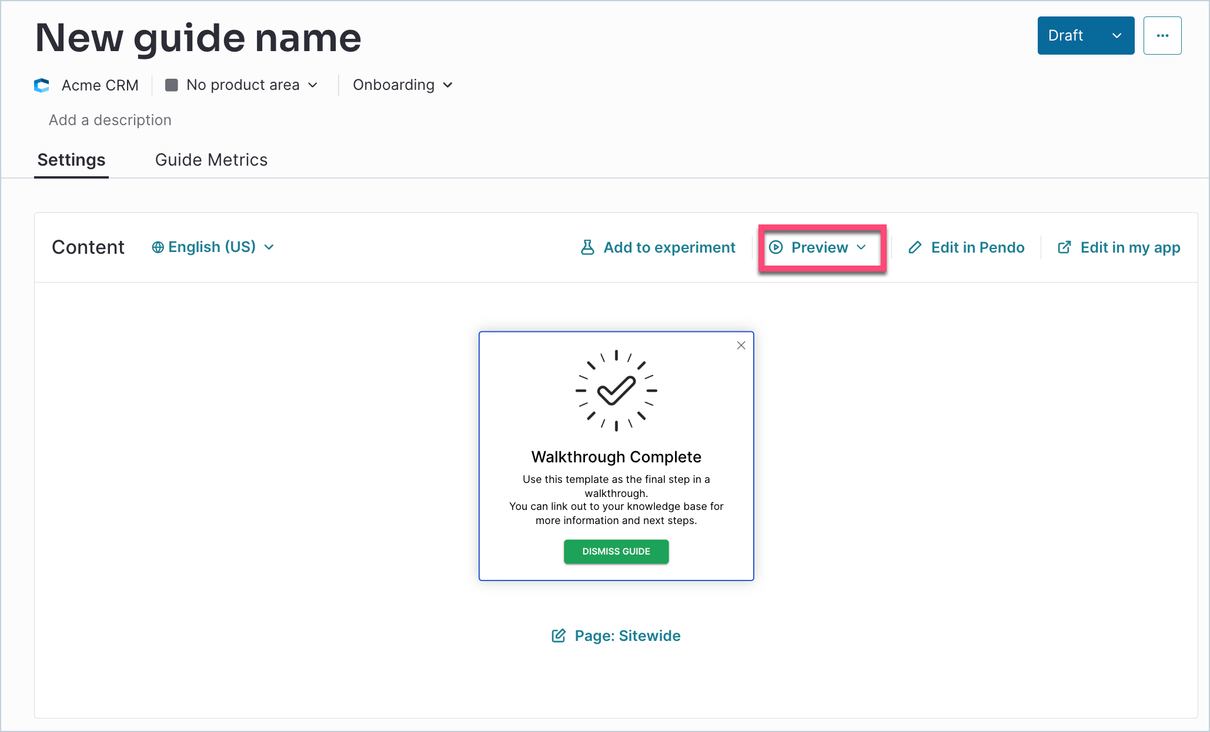Screen dimensions: 1210x732
Task: Switch to the Settings tab
Action: point(71,160)
